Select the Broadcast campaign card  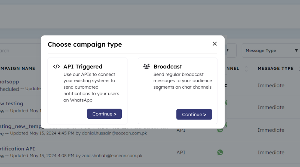click(x=177, y=90)
